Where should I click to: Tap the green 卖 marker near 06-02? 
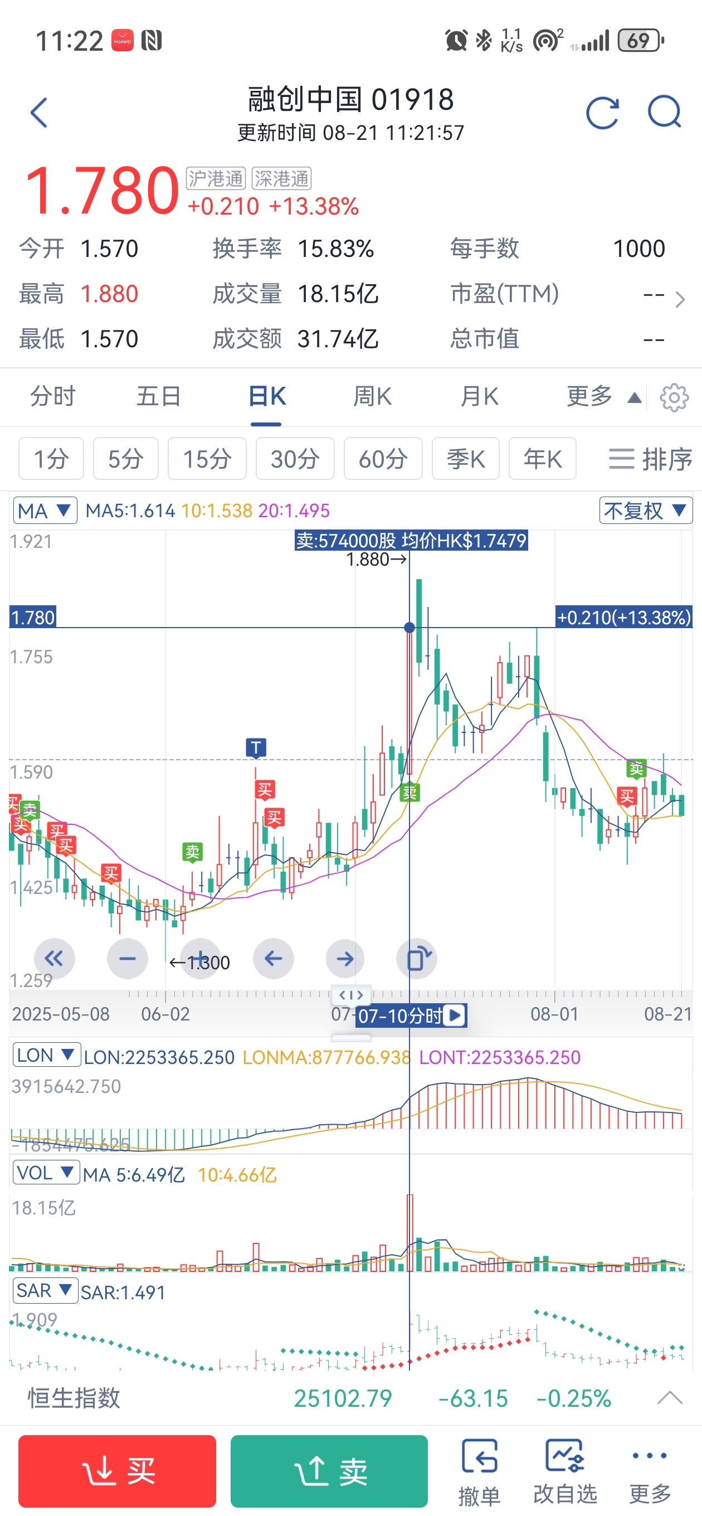click(193, 852)
